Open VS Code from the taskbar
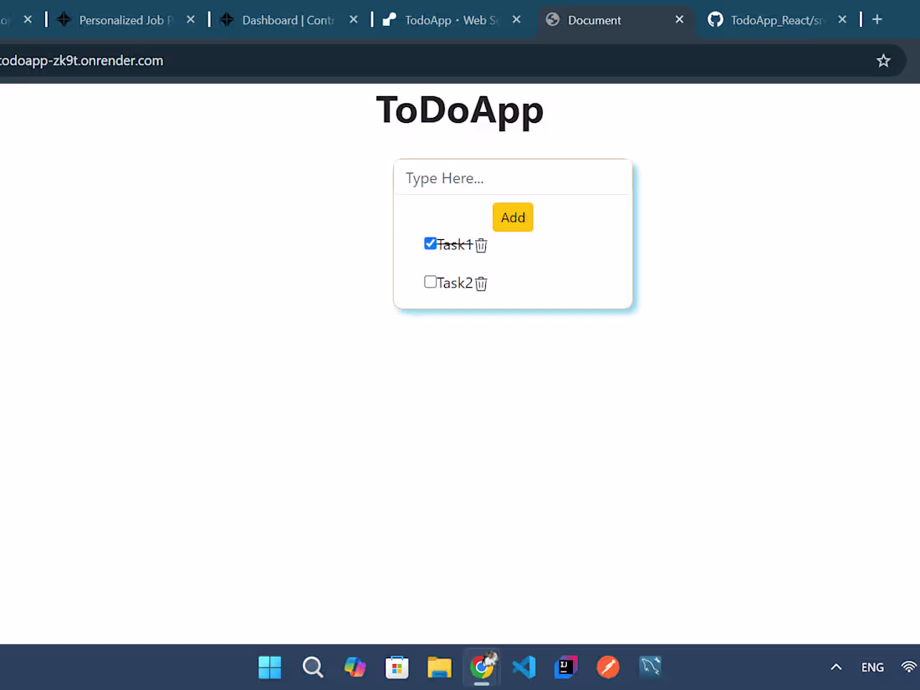The image size is (920, 690). tap(524, 667)
